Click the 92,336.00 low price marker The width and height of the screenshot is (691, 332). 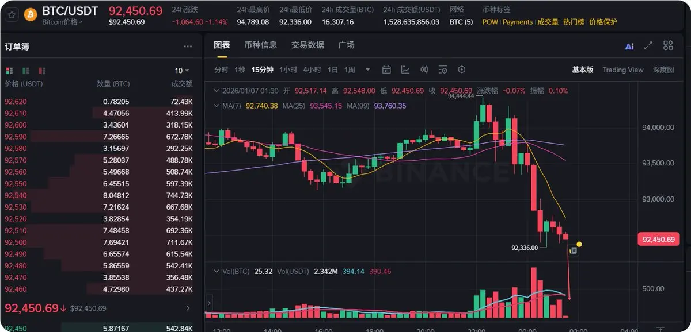[x=525, y=248]
